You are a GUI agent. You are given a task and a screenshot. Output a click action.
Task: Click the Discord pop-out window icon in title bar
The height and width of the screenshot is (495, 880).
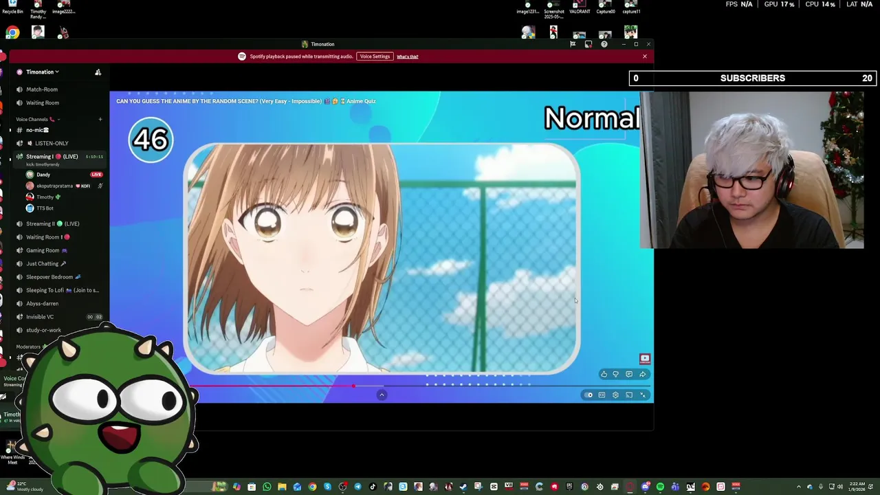[588, 44]
